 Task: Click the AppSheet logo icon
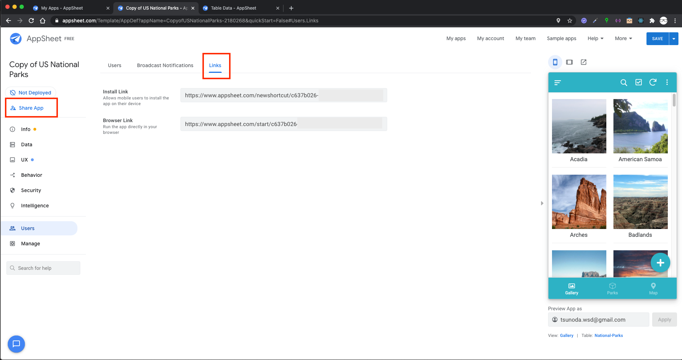[16, 38]
